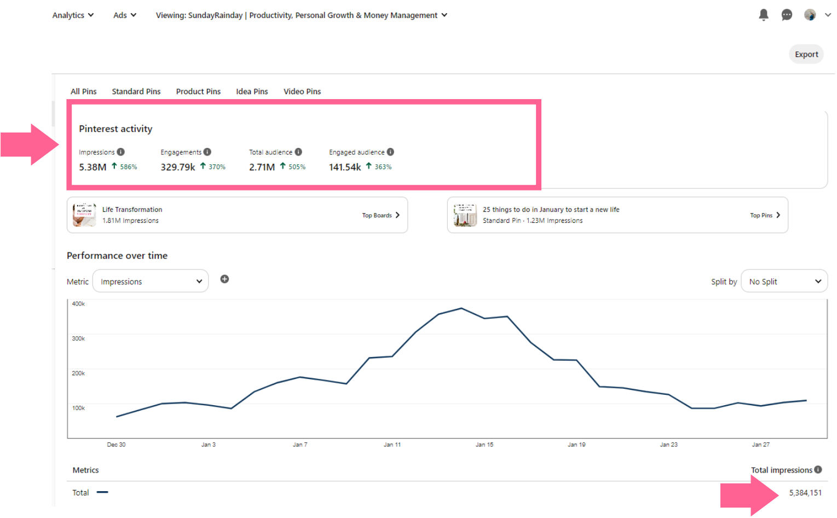Switch to the Standard Pins tab

click(x=136, y=91)
